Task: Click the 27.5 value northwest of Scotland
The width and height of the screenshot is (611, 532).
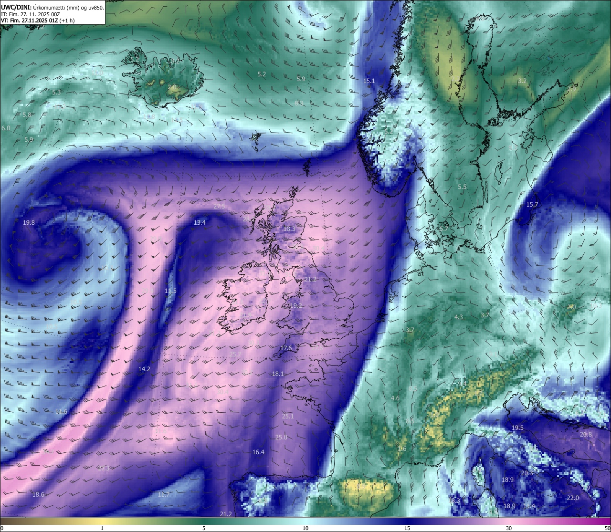Action: [219, 207]
